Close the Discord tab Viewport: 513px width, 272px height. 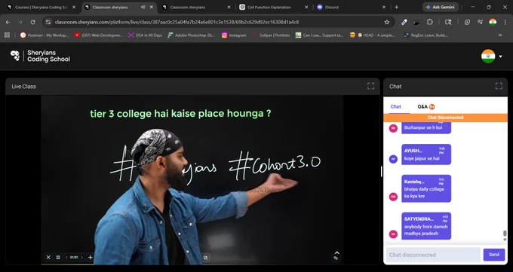click(384, 7)
